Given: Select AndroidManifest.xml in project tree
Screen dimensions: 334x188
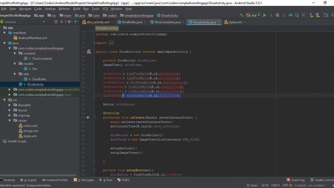Looking at the screenshot, I should point(30,38).
